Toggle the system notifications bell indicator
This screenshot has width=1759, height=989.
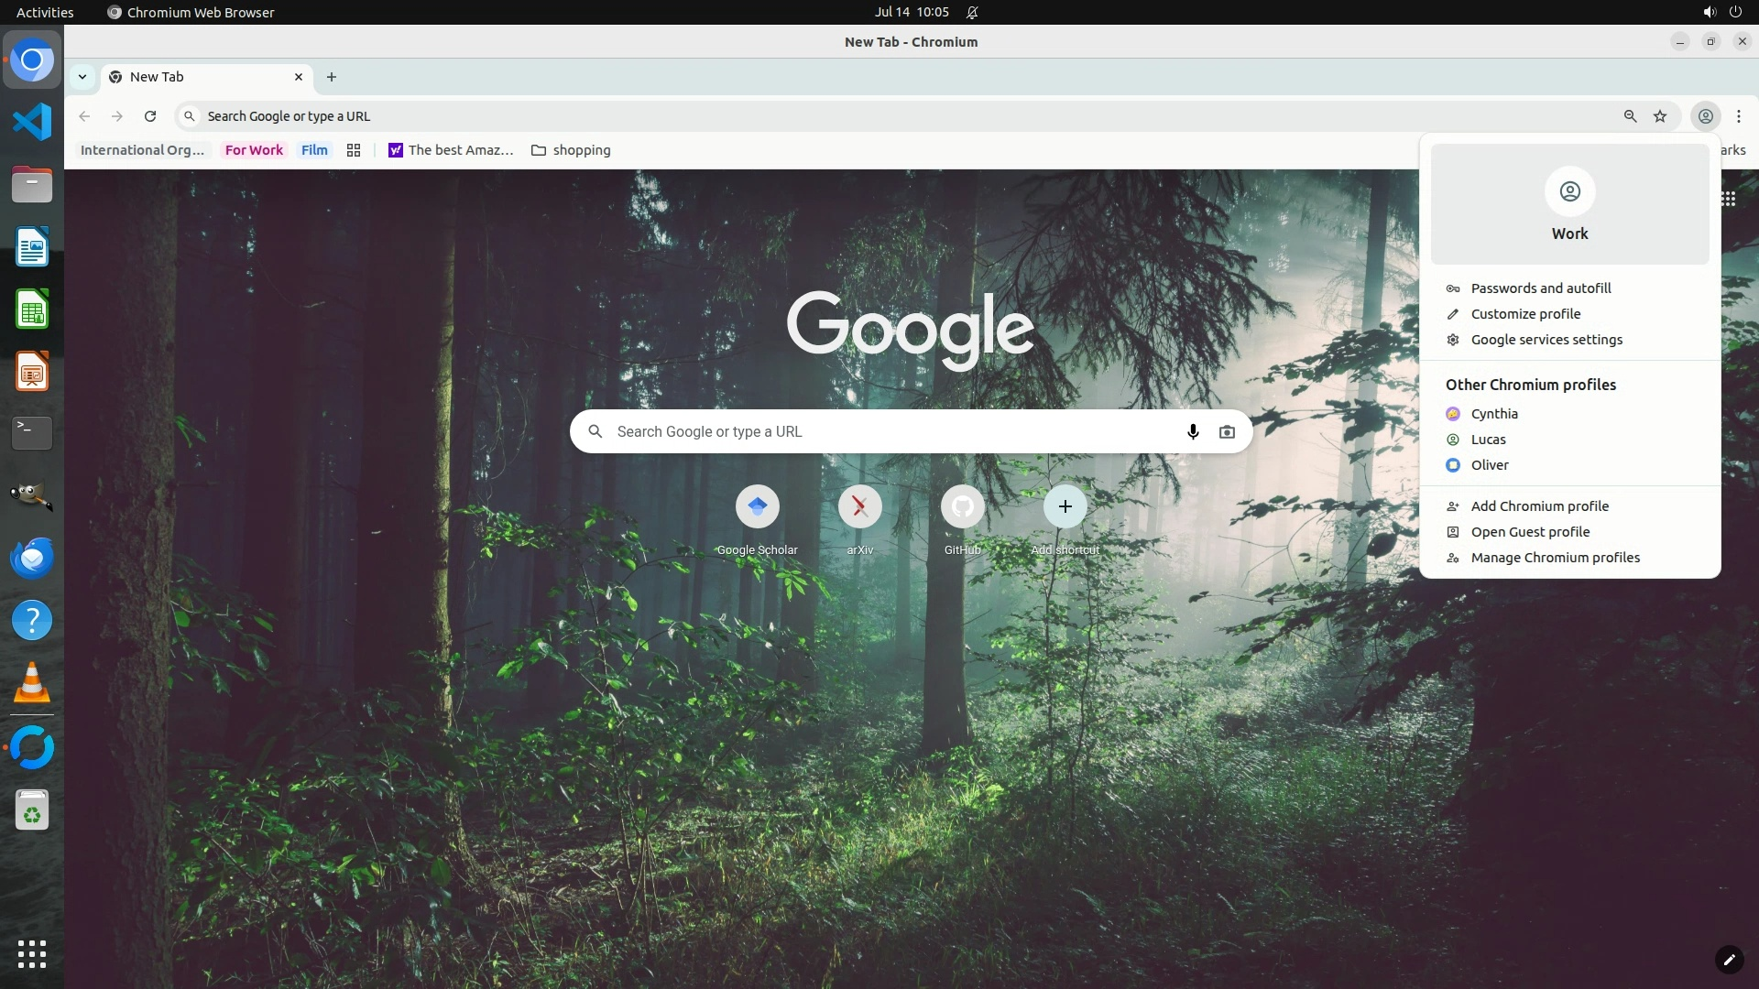point(972,13)
